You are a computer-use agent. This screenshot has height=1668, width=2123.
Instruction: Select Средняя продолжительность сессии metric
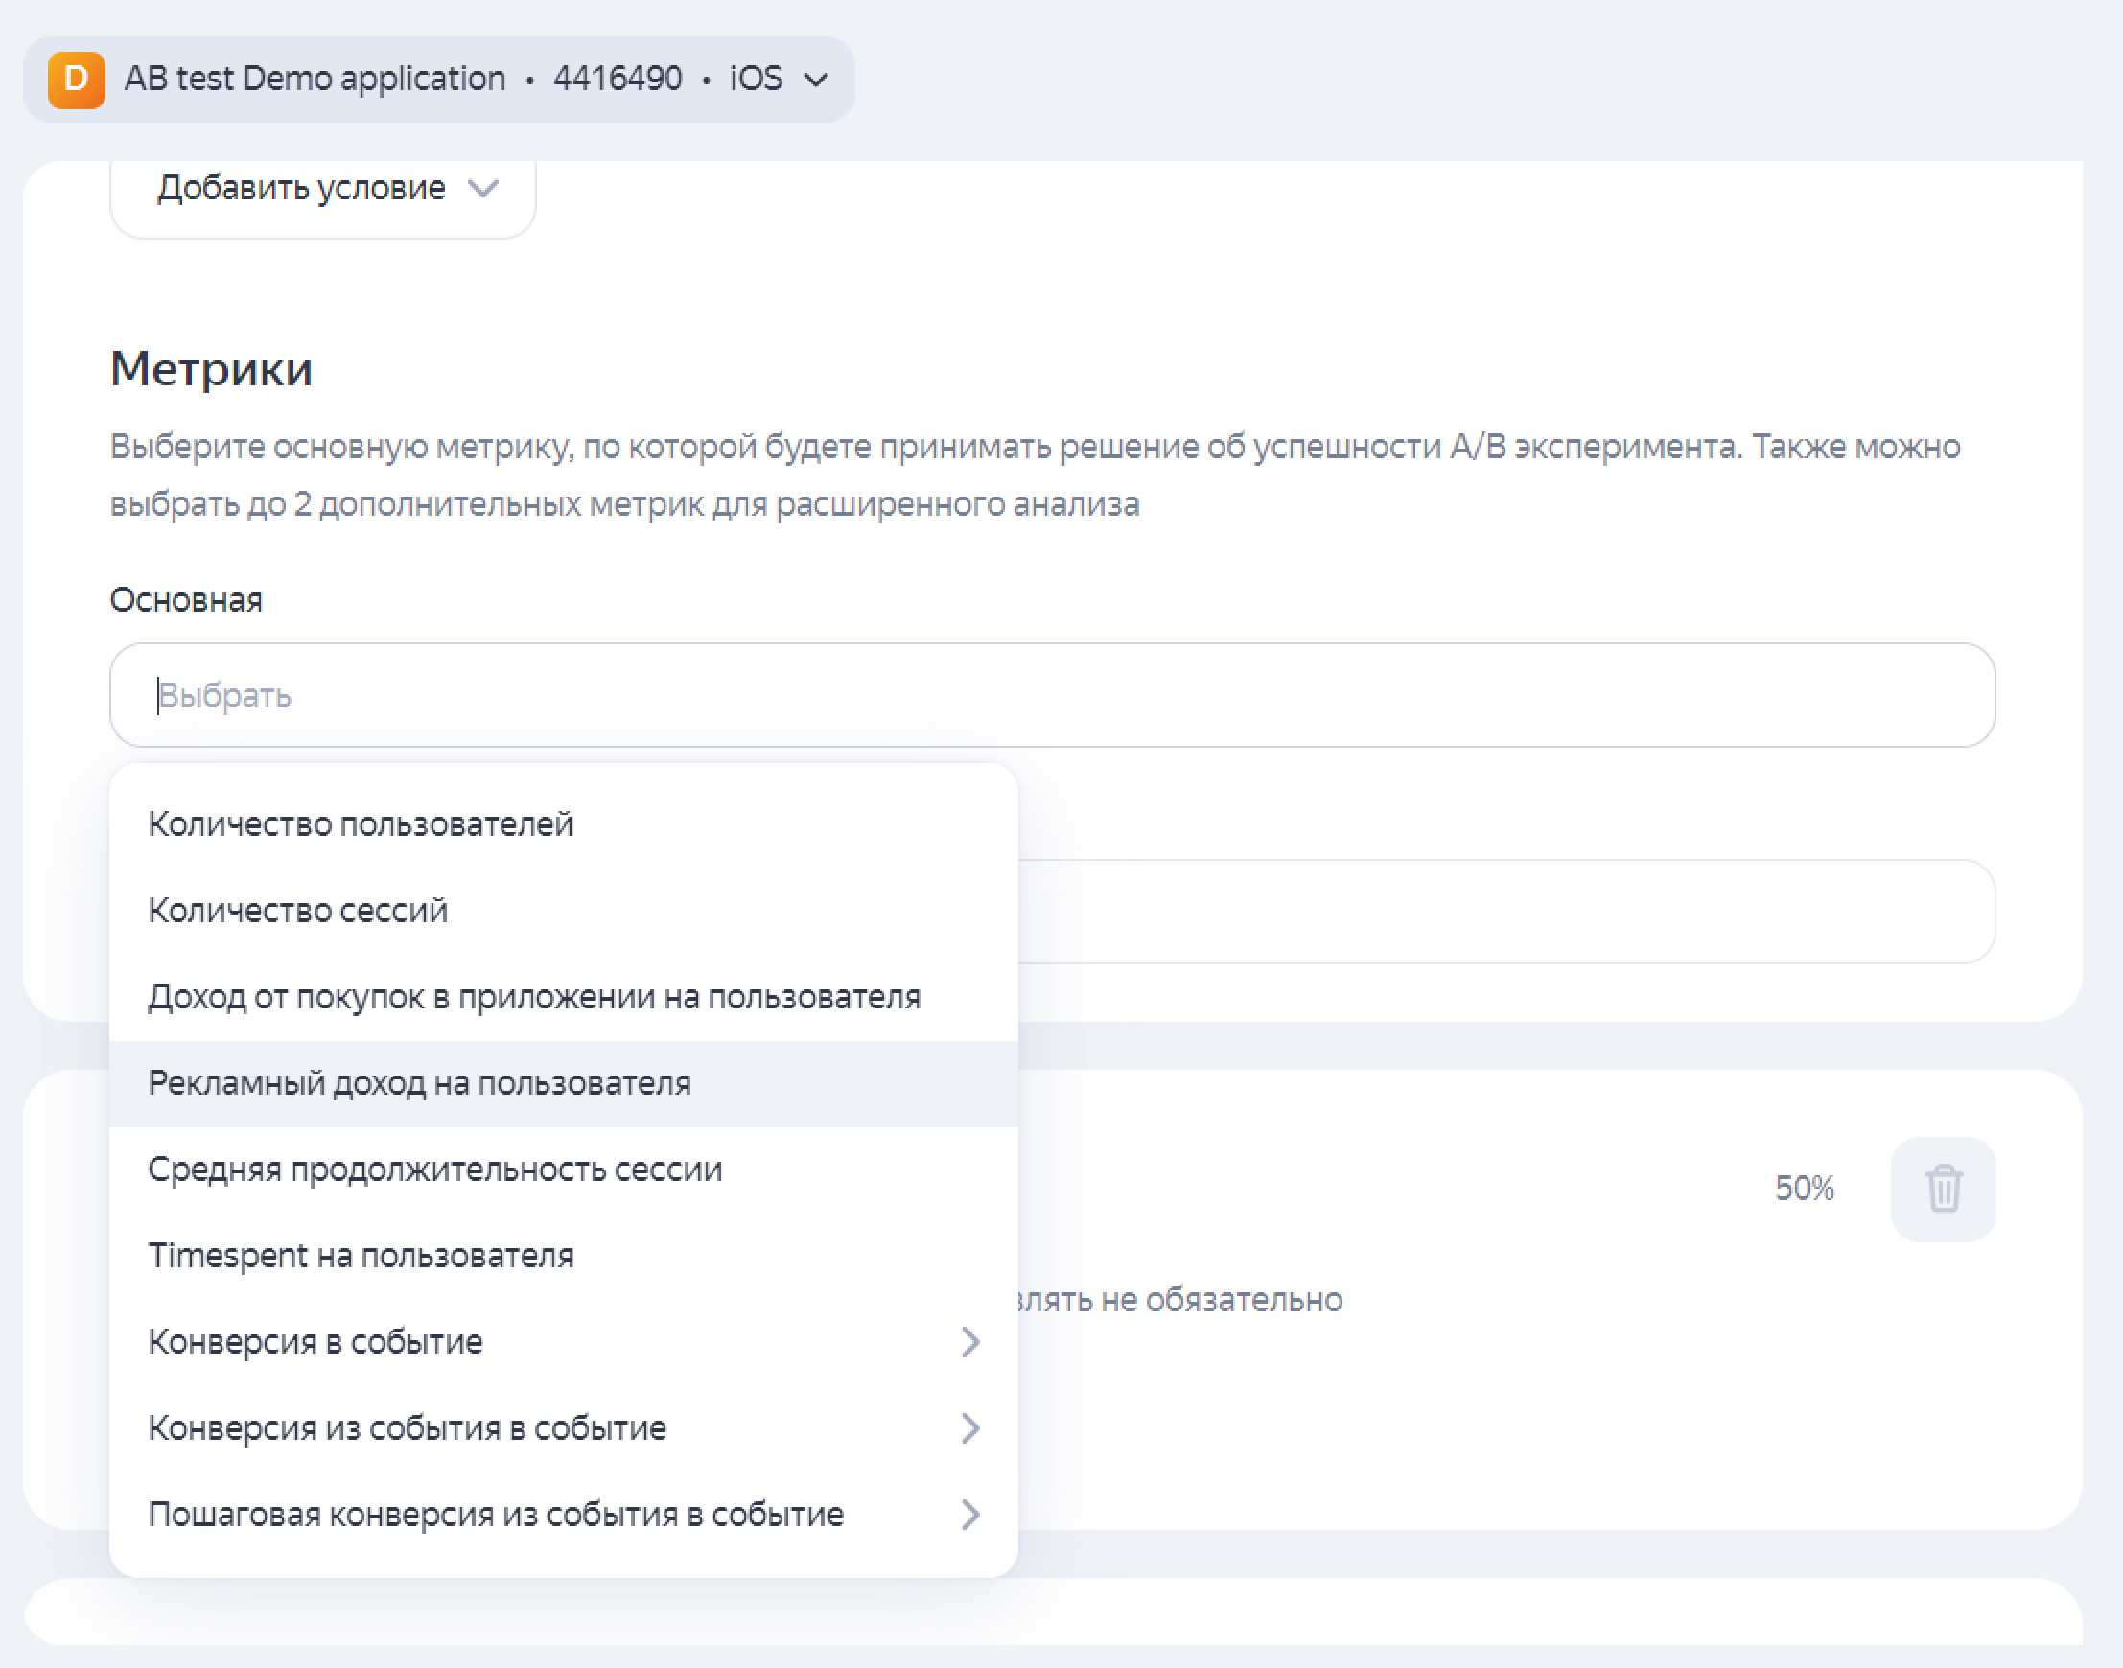(x=434, y=1169)
